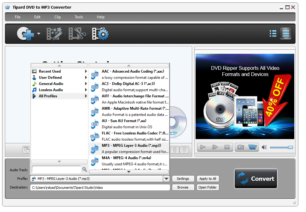Viewport: 306px width, 212px height.
Task: Open the Clip menu
Action: [x=57, y=17]
